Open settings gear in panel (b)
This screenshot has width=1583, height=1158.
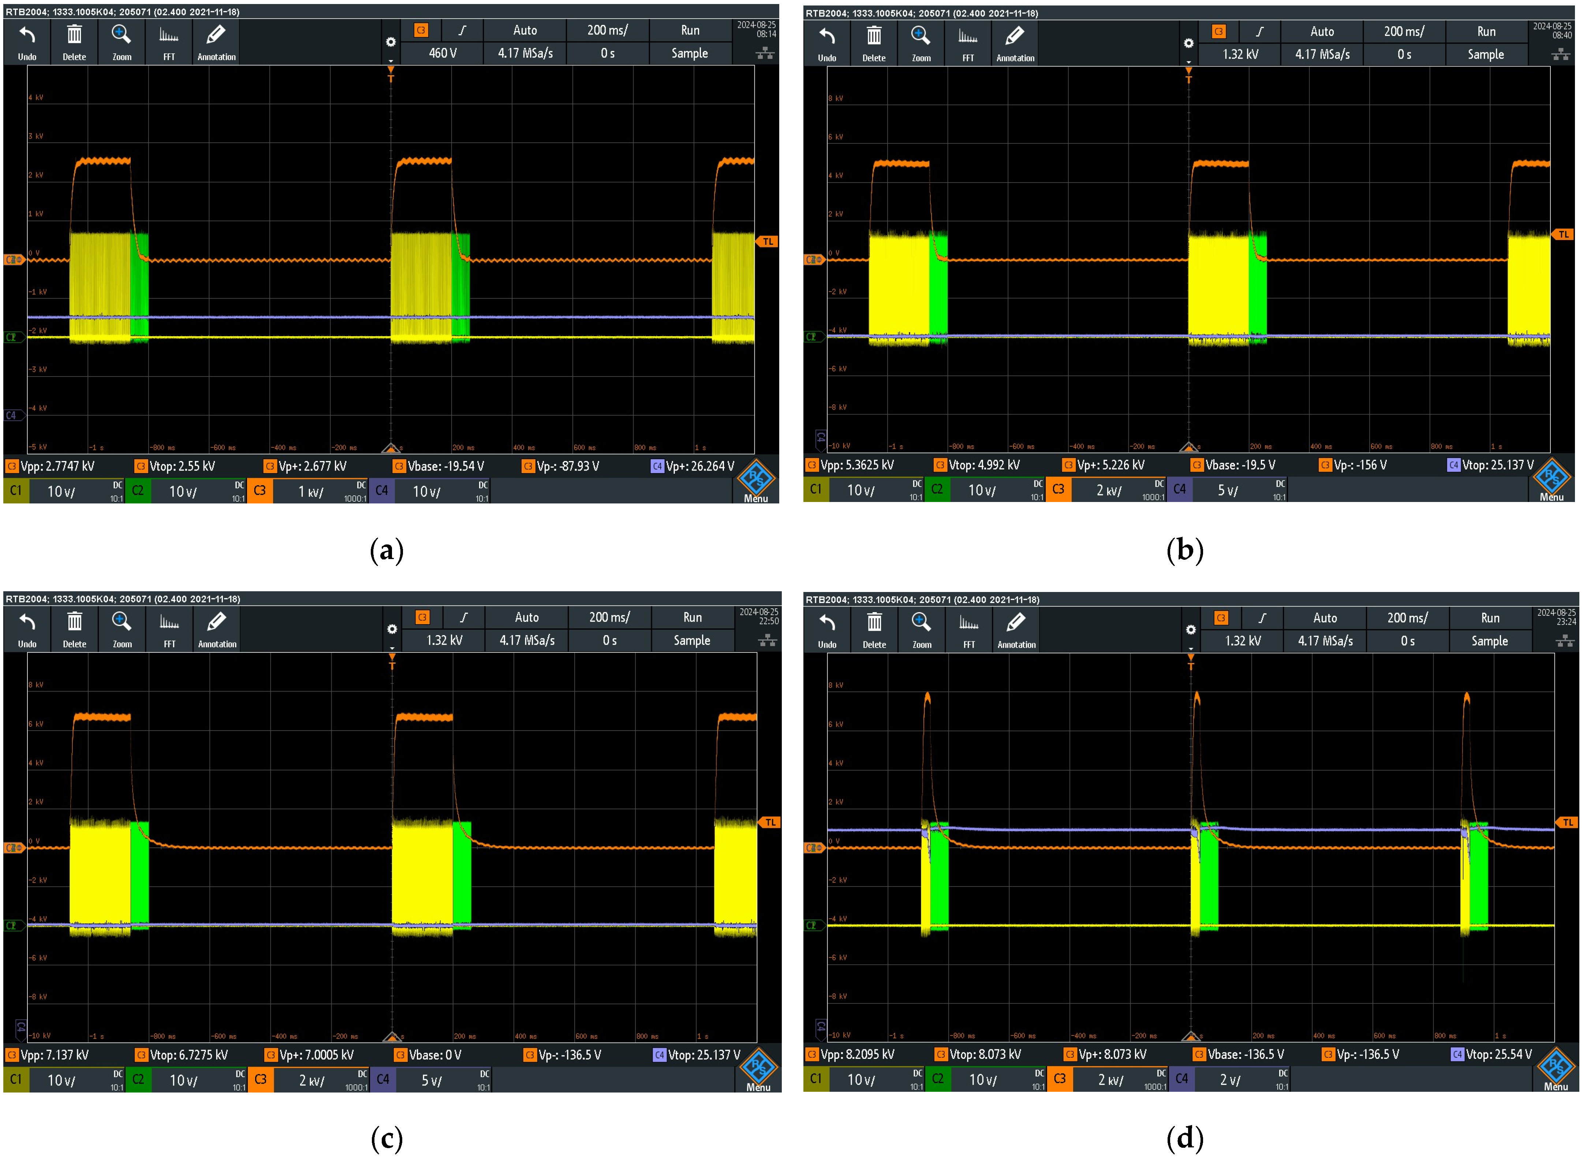[1188, 44]
